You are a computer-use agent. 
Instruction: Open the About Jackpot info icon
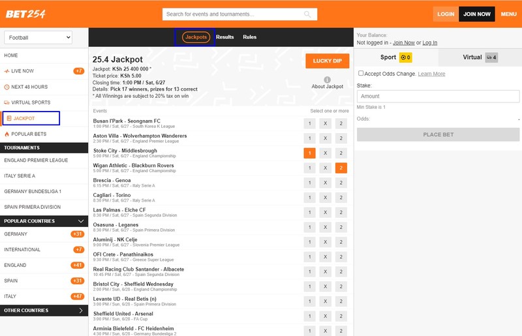[328, 80]
